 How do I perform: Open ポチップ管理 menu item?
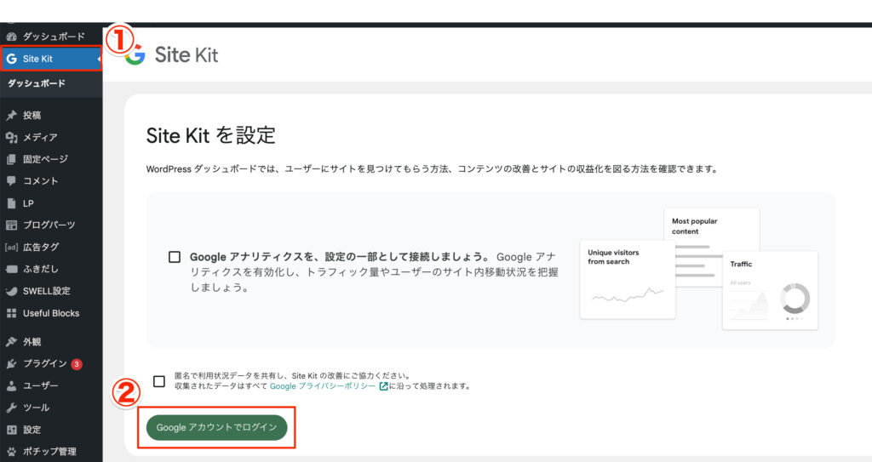51,452
